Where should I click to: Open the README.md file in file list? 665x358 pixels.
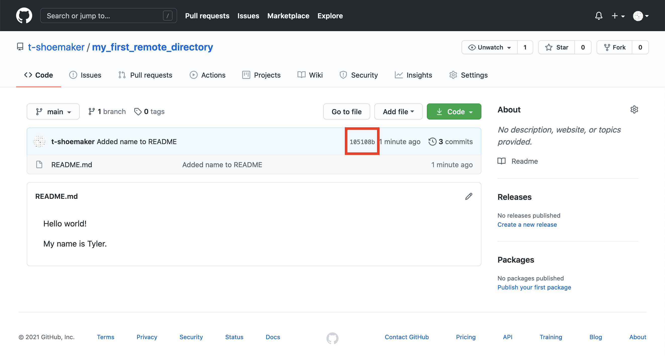[72, 164]
